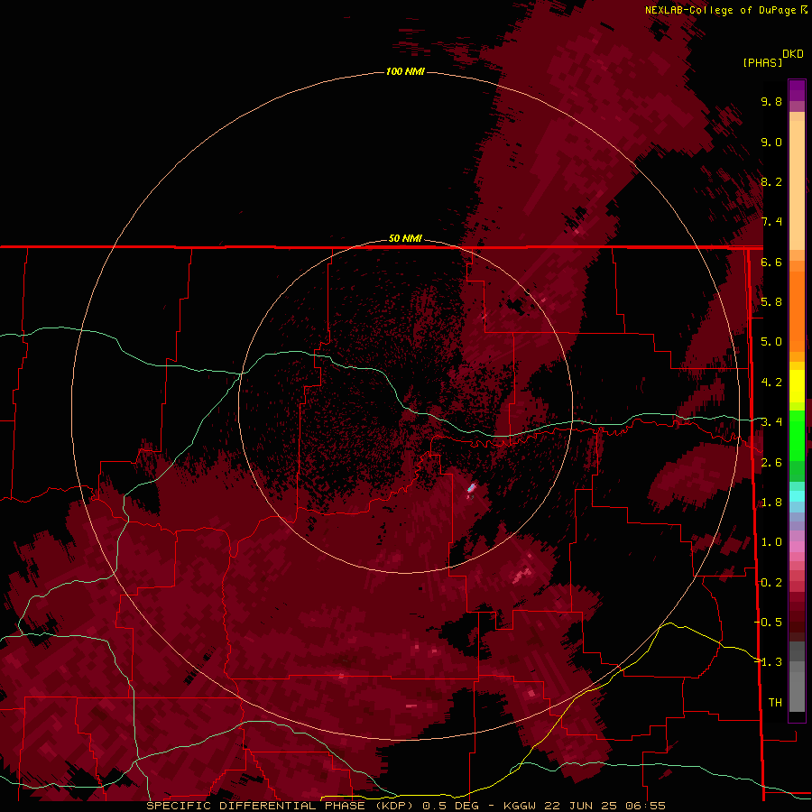812x812 pixels.
Task: Click the 1.8 value on the color scale
Action: pos(771,503)
